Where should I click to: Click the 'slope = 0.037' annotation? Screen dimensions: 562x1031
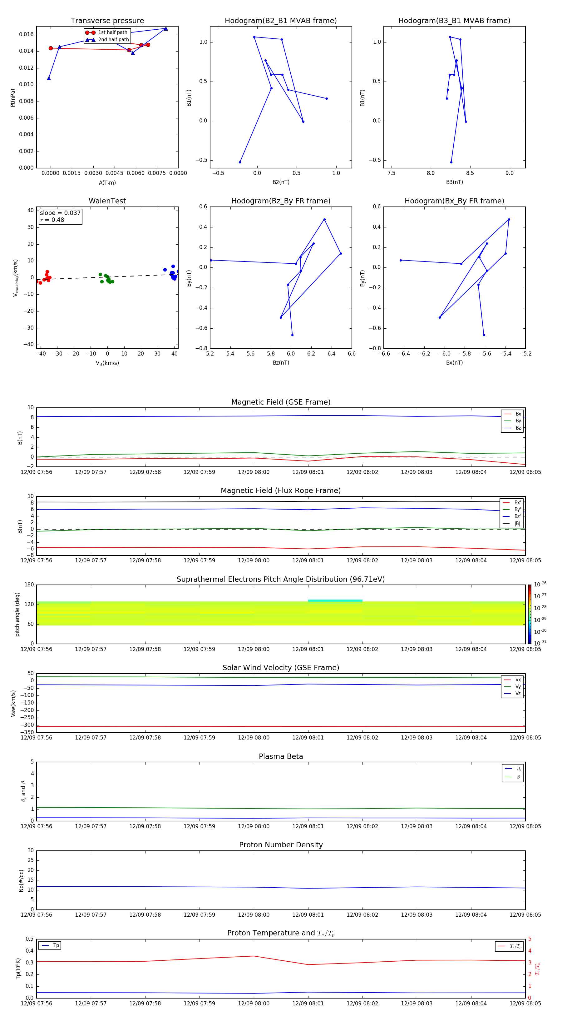(x=60, y=213)
